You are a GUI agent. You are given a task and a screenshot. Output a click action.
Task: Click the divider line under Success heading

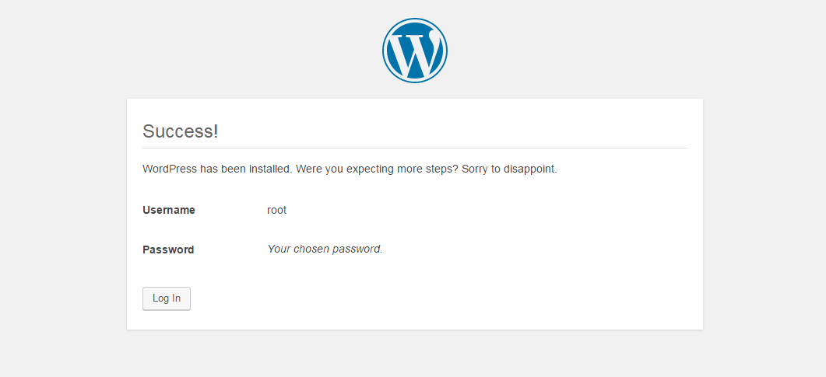click(x=415, y=148)
